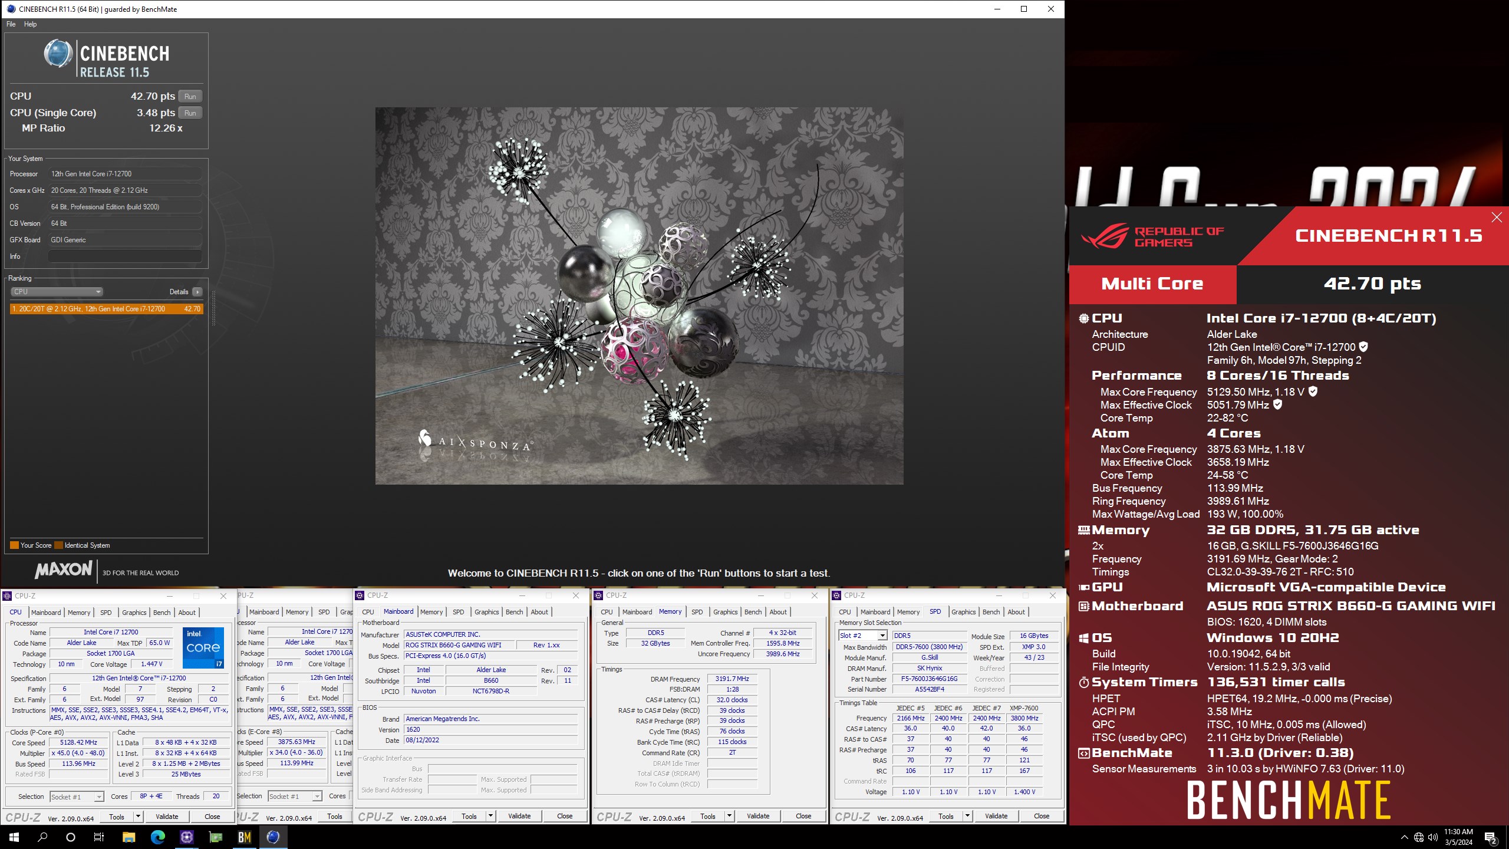This screenshot has width=1509, height=849.
Task: Close the ROG BenchMate result panel with X
Action: coord(1496,218)
